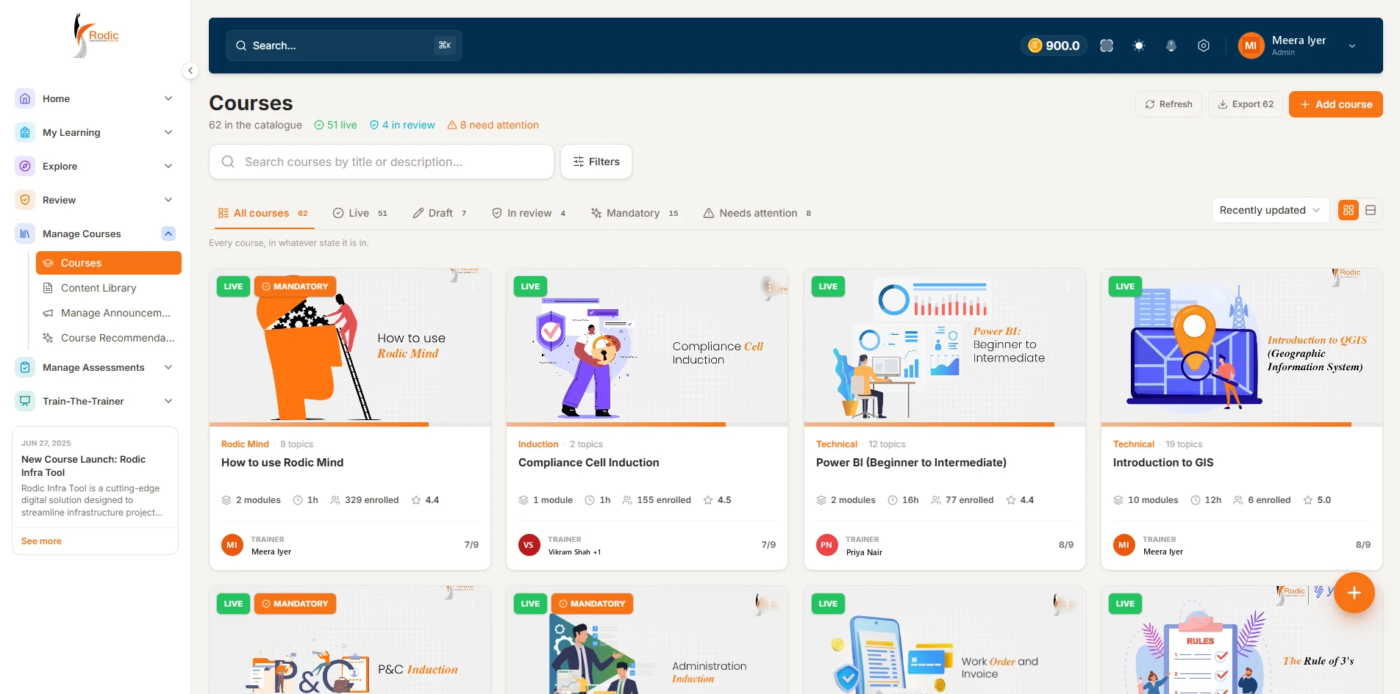Click the PN trainer avatar for Priya Nair
The height and width of the screenshot is (694, 1400).
coord(826,545)
